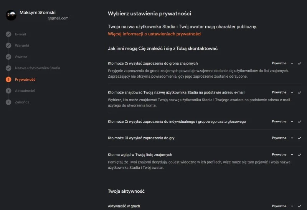Go to the Zakończ step
The image size is (307, 210).
click(x=22, y=102)
